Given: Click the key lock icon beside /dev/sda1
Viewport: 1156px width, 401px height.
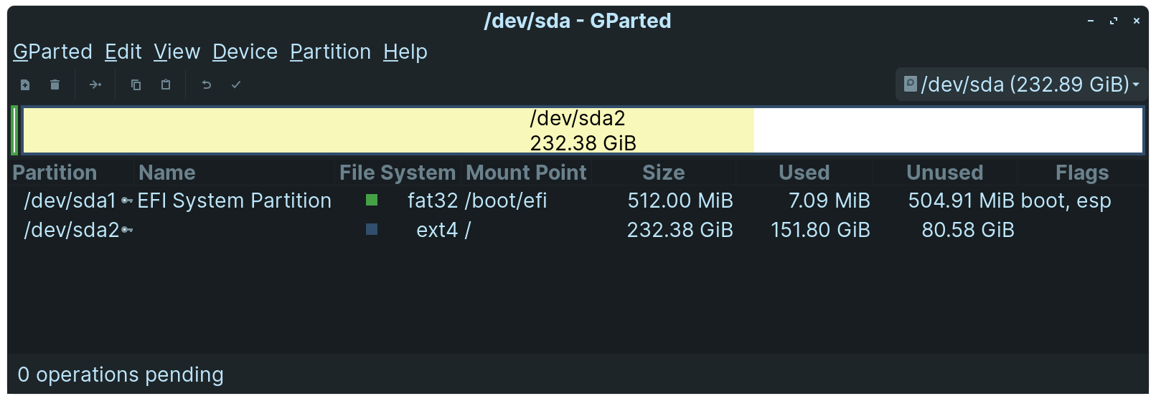Looking at the screenshot, I should point(127,200).
